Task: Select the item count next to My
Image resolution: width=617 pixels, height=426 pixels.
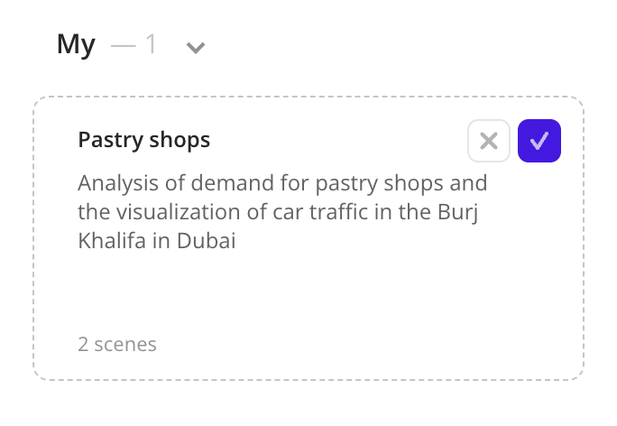Action: click(x=151, y=44)
